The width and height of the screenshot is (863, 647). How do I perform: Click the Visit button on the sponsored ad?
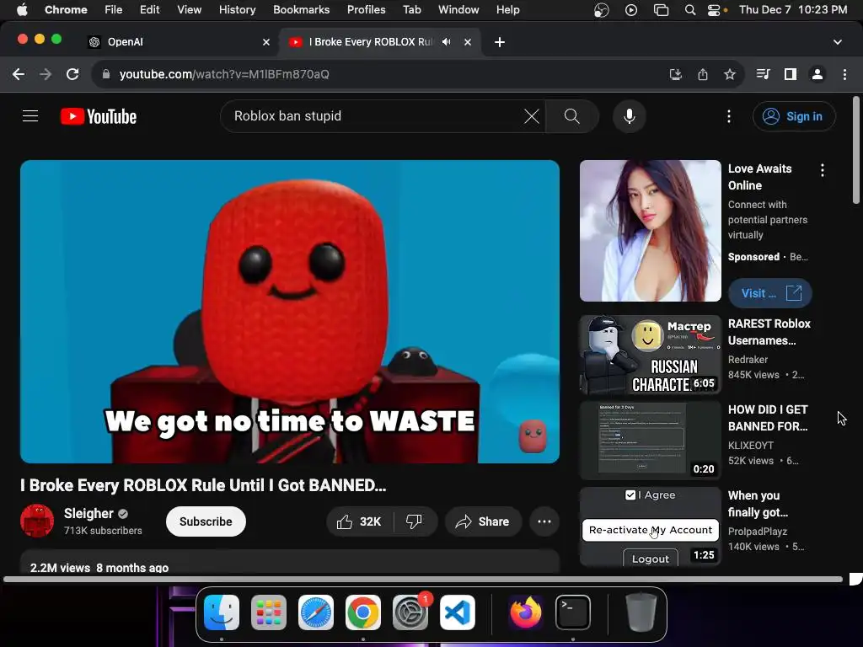770,293
